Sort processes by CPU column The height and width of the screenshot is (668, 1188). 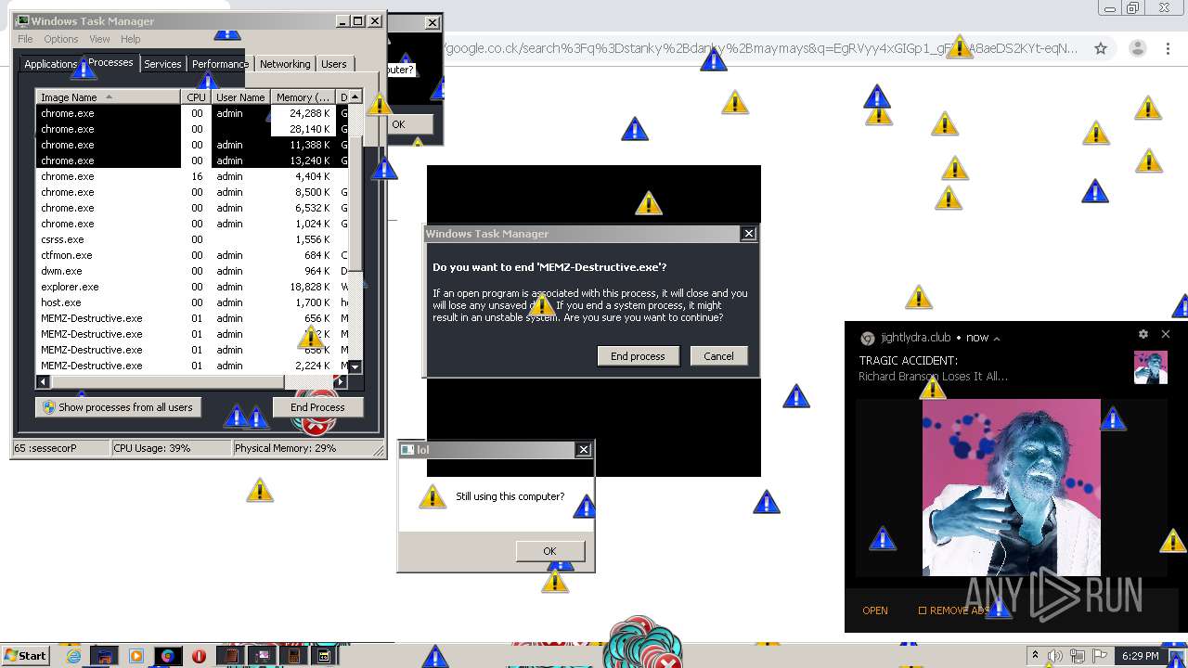click(196, 96)
